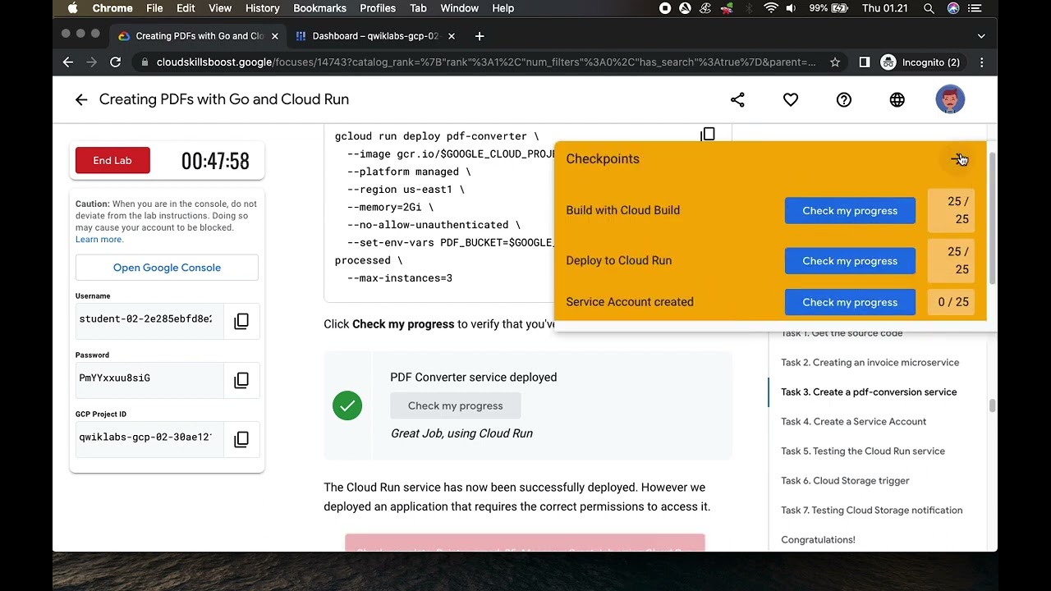
Task: Open the help question mark icon
Action: [x=844, y=99]
